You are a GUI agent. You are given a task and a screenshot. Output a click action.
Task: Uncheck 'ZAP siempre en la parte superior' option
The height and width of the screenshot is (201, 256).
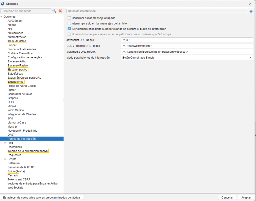[69, 29]
